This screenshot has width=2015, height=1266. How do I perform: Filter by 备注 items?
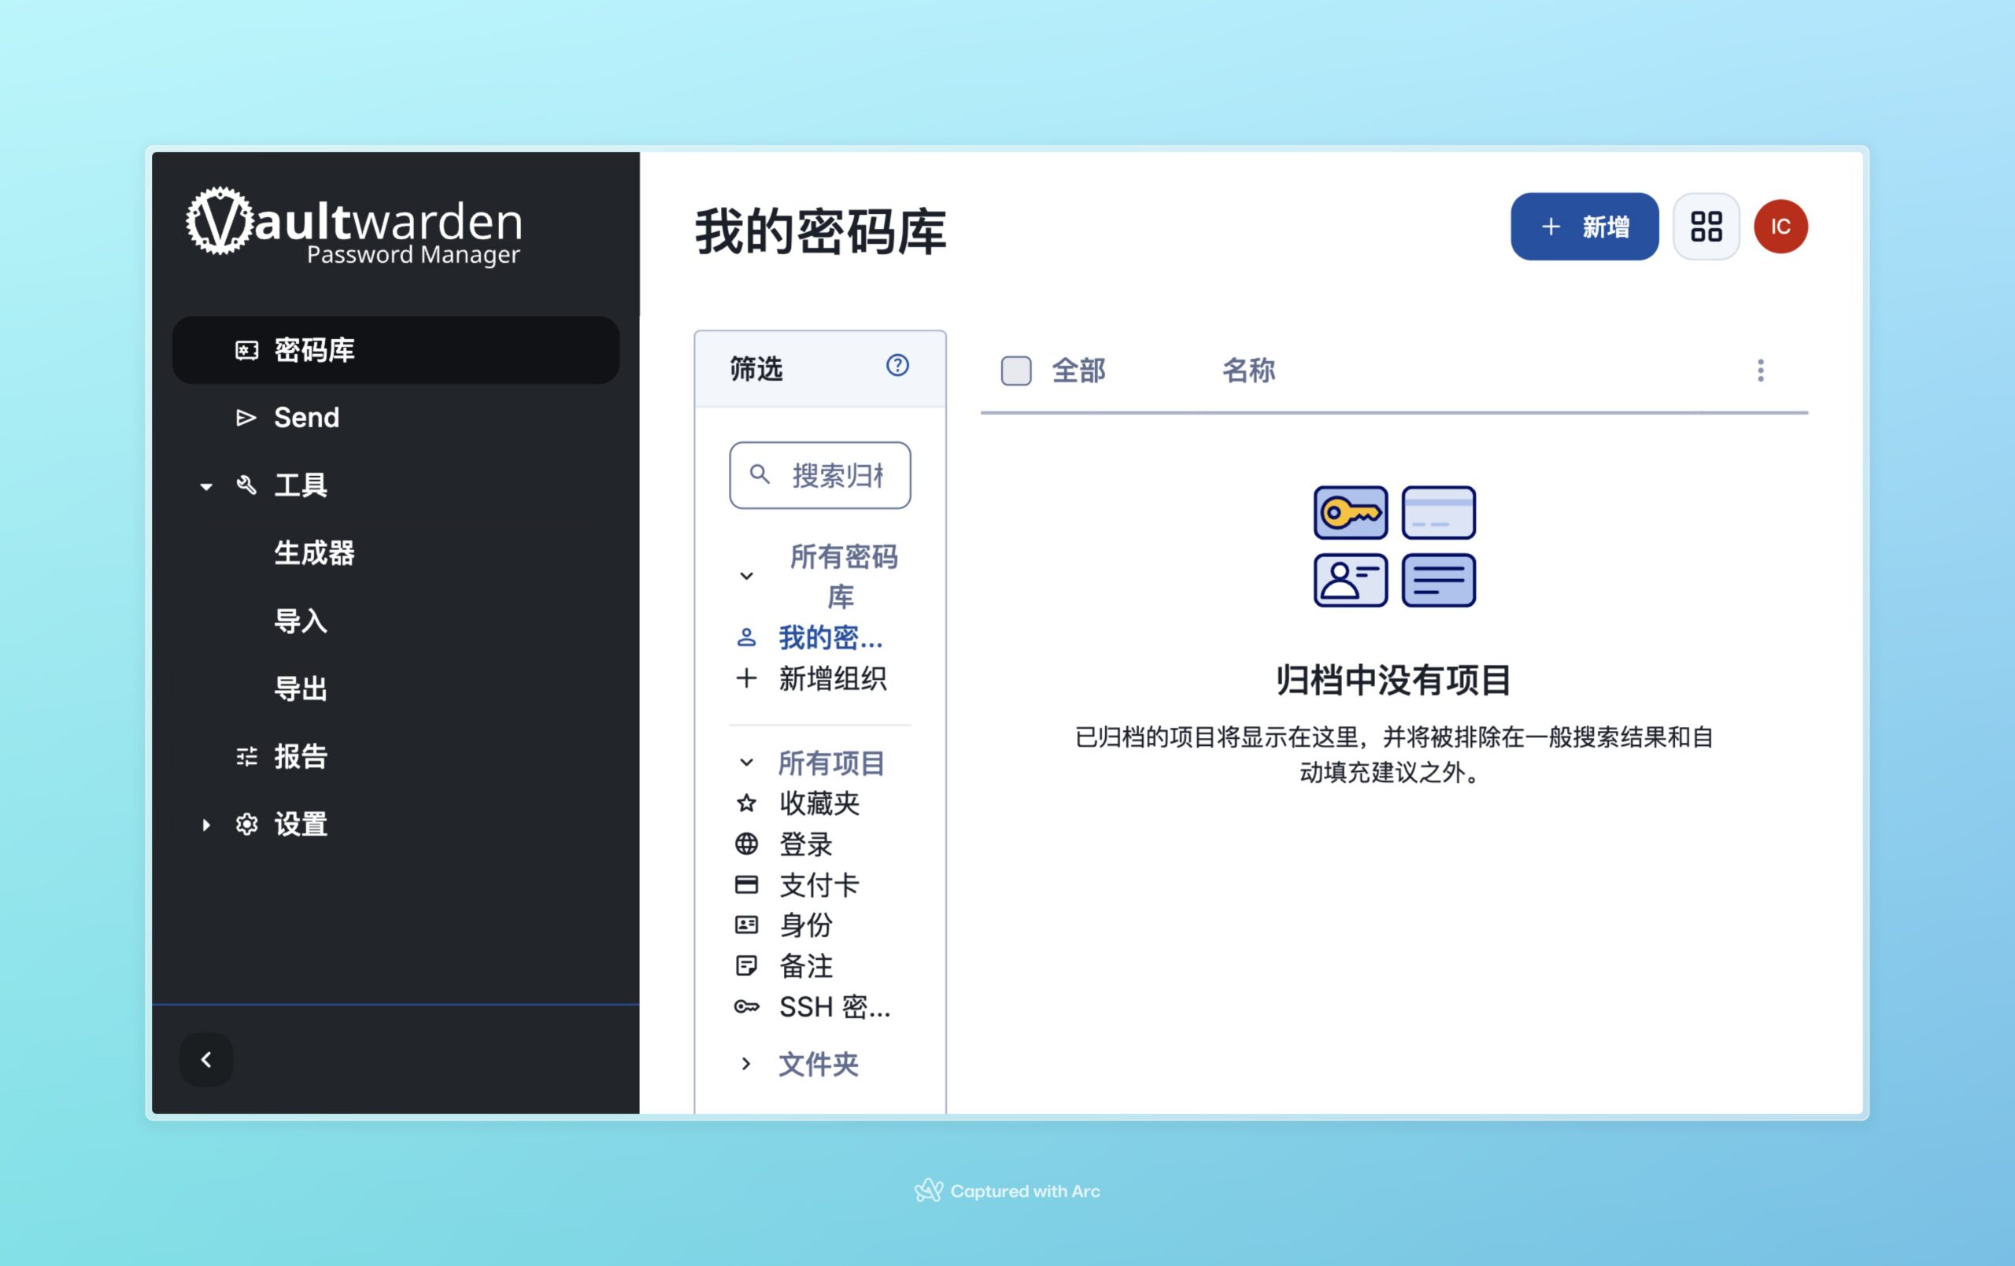pos(805,965)
